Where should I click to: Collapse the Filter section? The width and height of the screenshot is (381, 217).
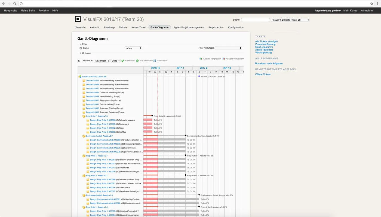[x=84, y=44]
